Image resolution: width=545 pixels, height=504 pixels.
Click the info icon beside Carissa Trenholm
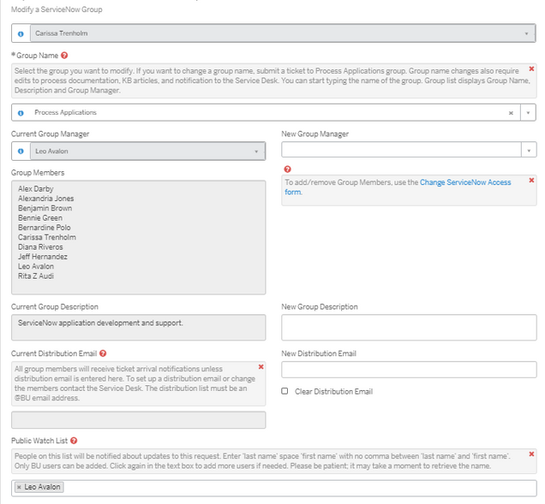point(21,33)
